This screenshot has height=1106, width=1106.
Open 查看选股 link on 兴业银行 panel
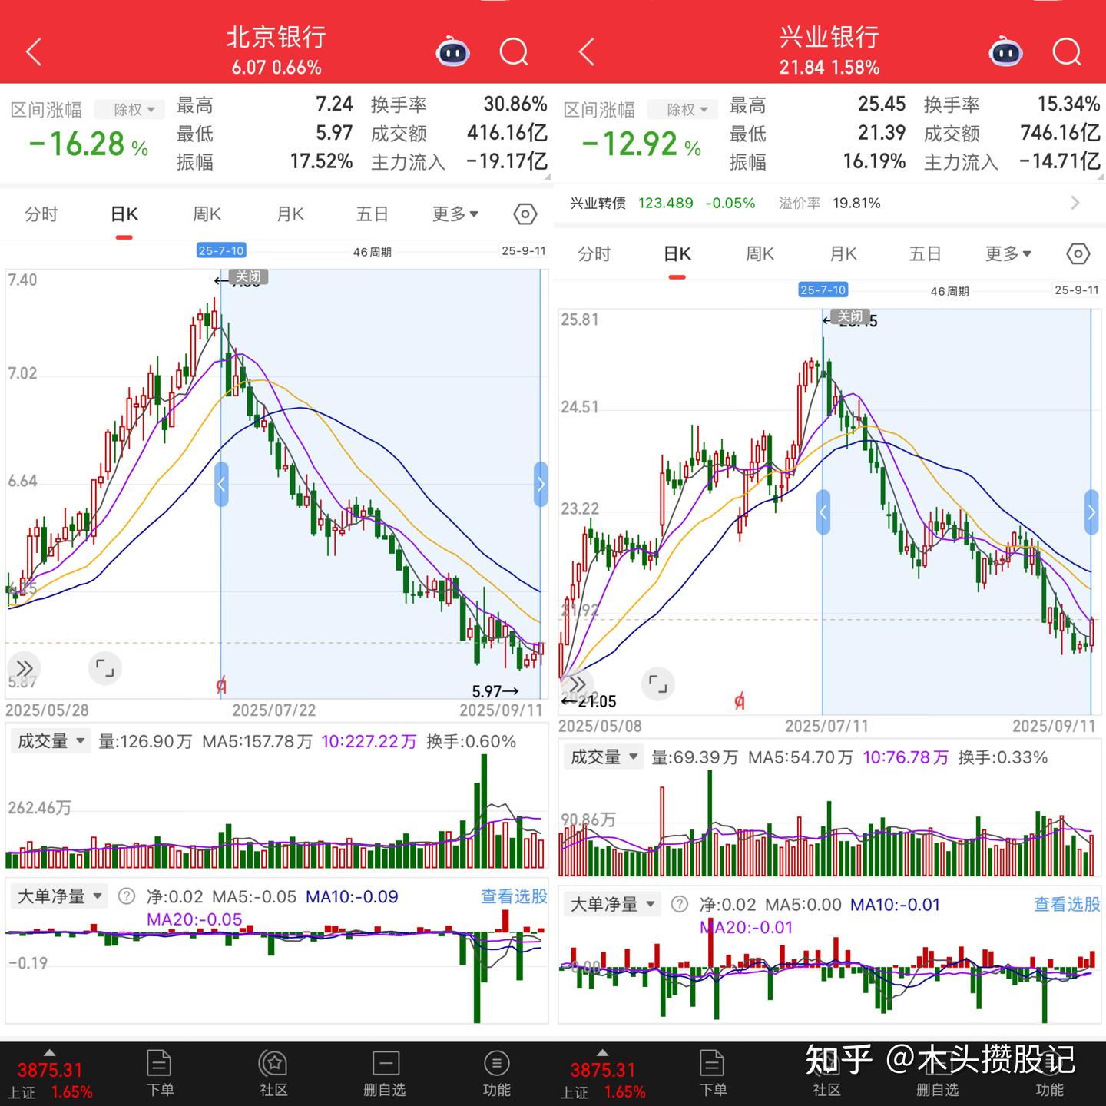[x=1067, y=904]
